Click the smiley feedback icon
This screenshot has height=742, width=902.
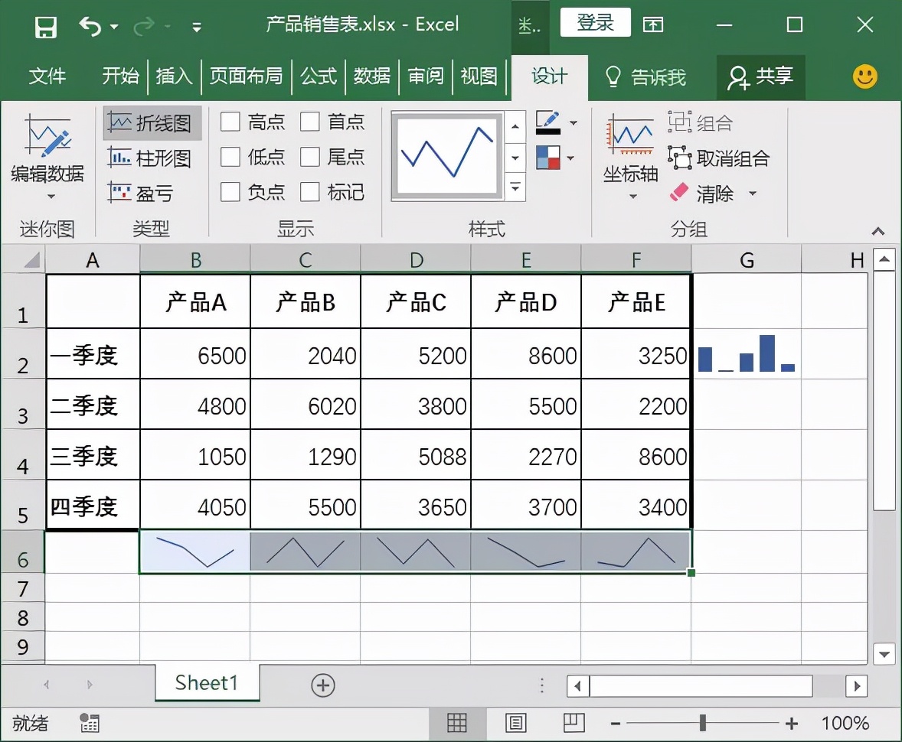(865, 76)
